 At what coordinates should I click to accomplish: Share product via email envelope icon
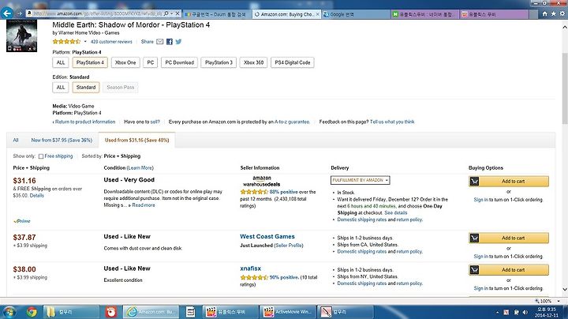(x=159, y=42)
